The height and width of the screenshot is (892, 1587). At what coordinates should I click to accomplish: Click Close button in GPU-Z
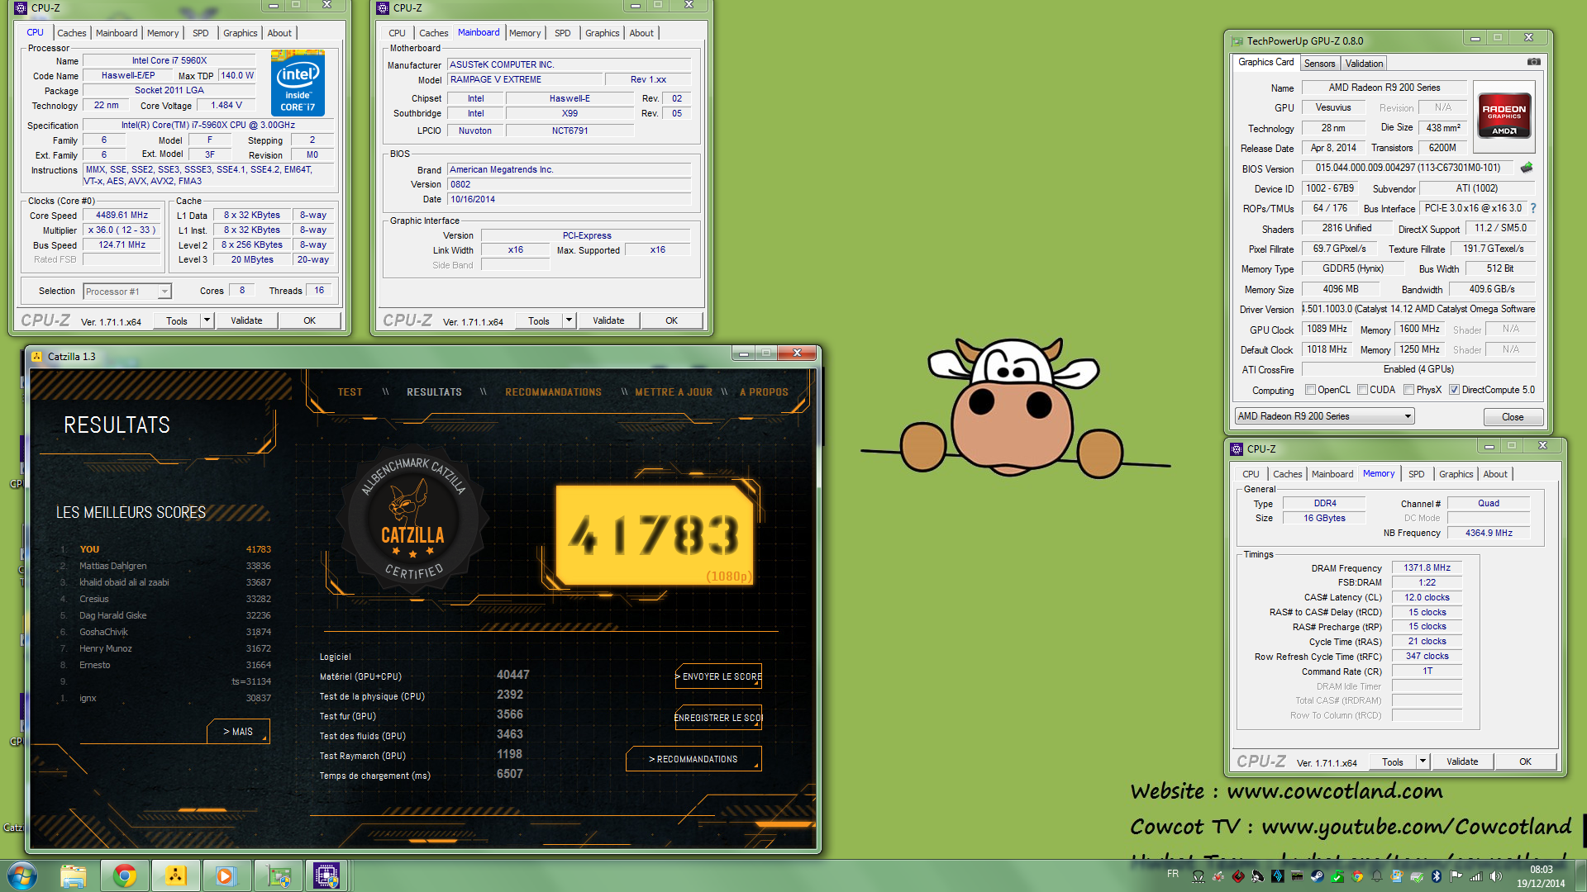click(1513, 417)
